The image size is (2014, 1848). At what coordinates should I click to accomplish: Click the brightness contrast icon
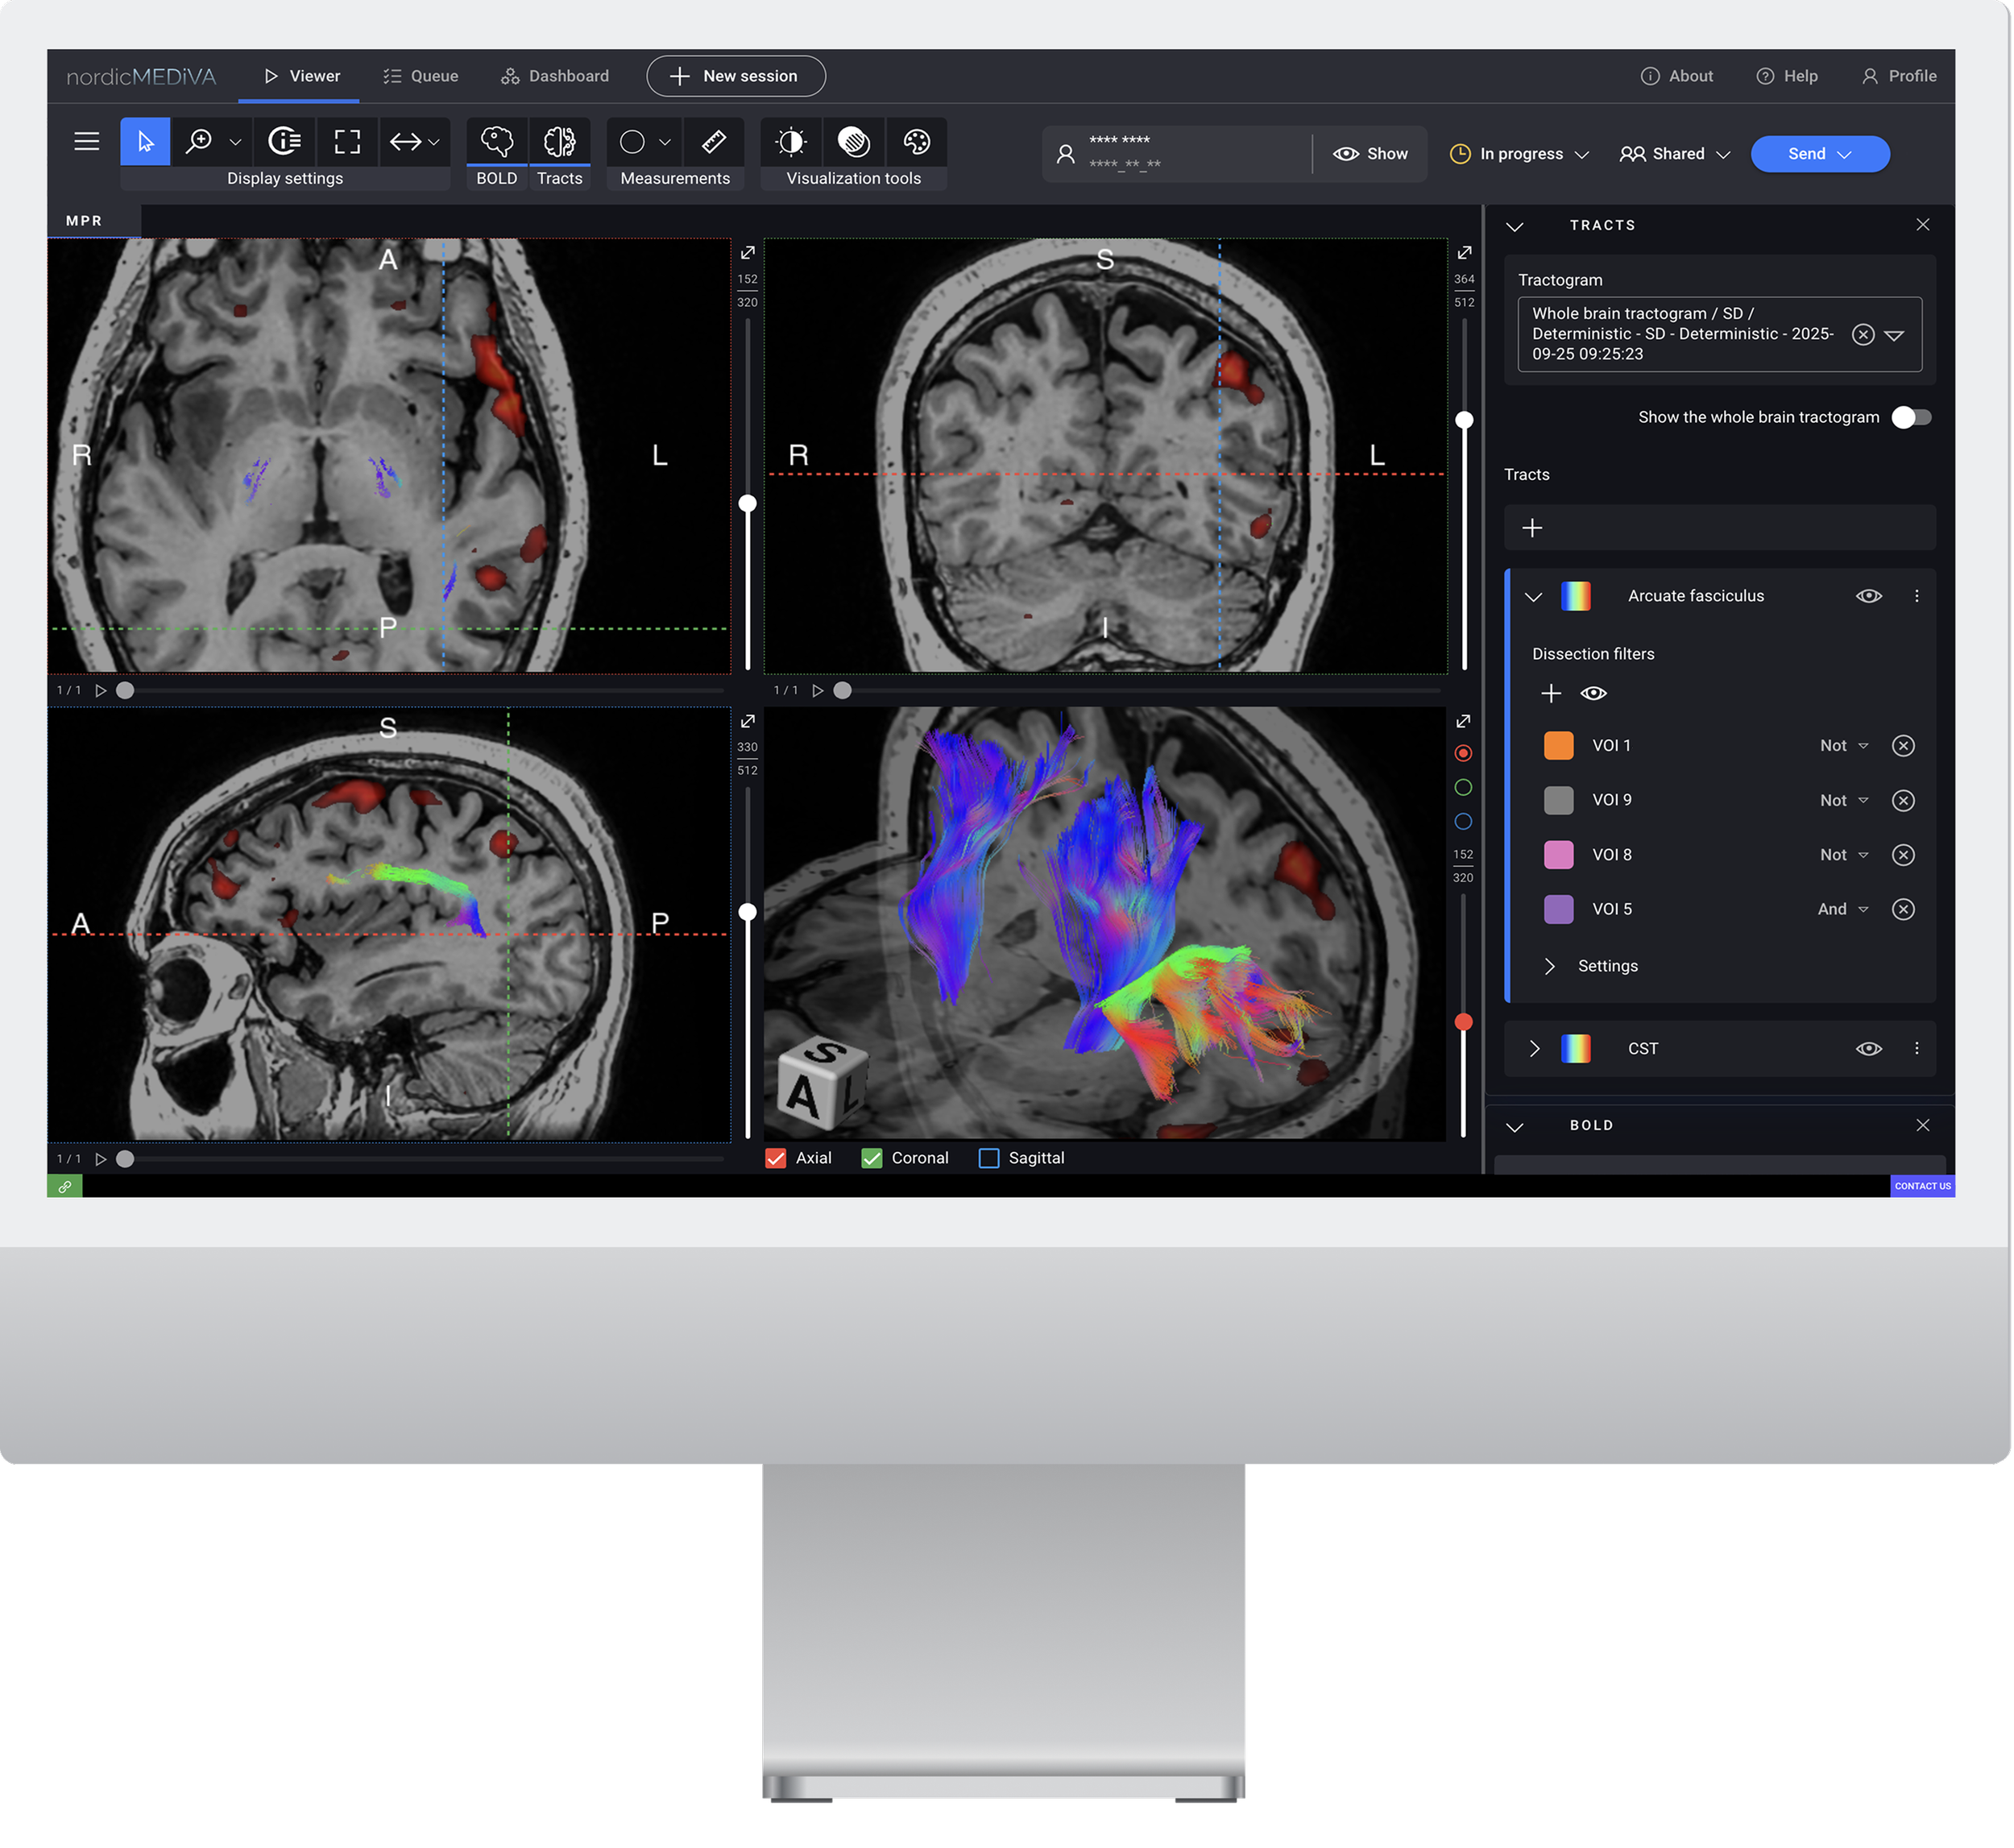(791, 141)
